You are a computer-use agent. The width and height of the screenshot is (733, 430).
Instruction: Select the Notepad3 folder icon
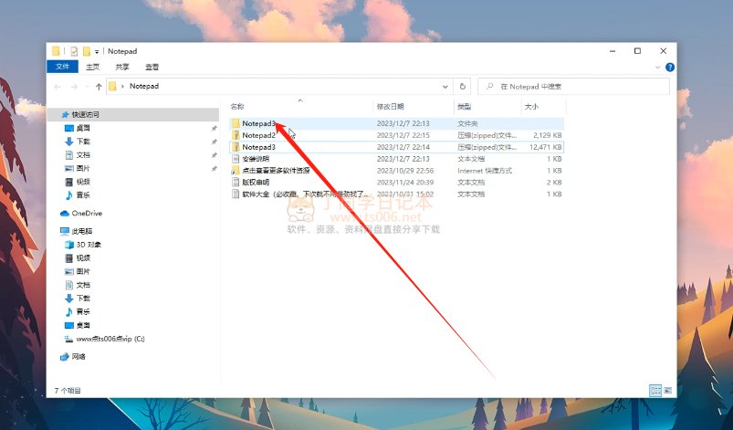[236, 123]
